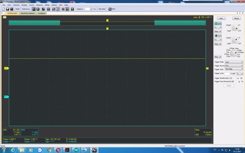Click the hammer tool icon

[72, 9]
